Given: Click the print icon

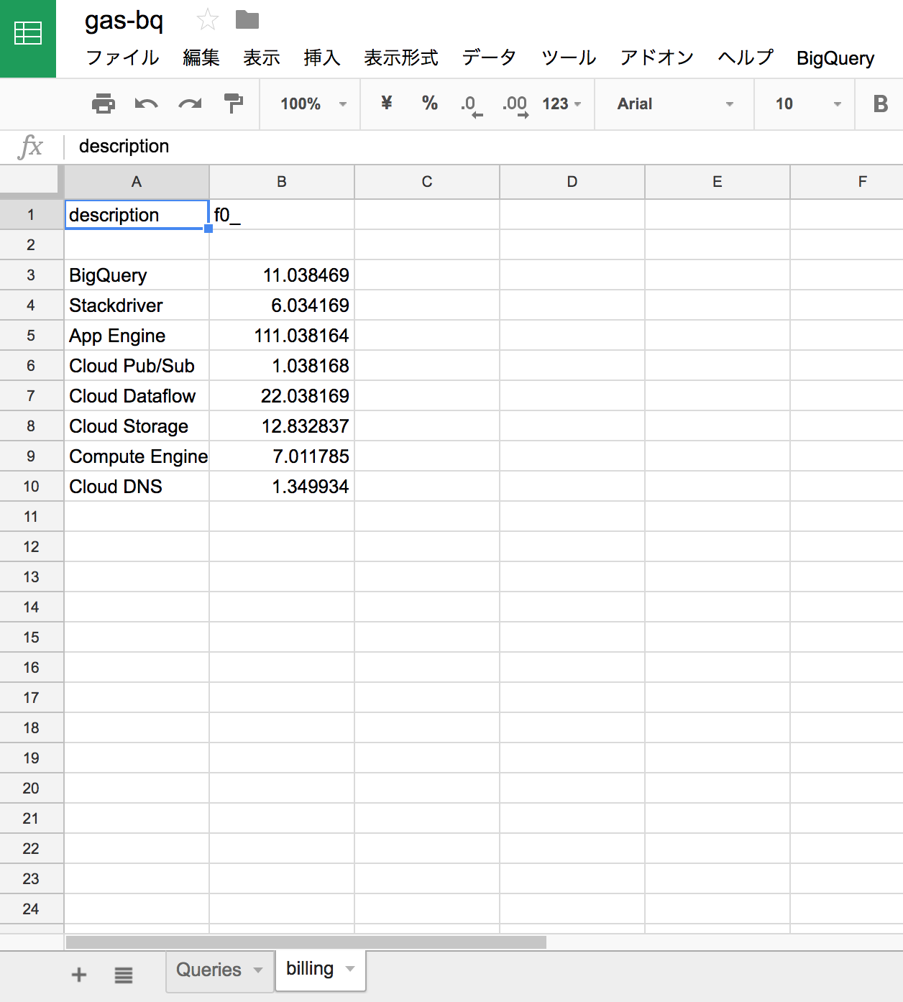Looking at the screenshot, I should (x=104, y=104).
